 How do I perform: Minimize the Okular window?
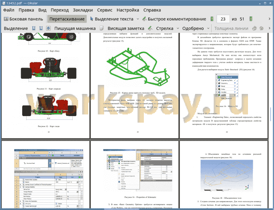tap(260, 3)
